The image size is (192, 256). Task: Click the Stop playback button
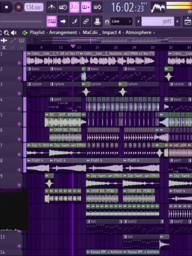tap(6, 7)
